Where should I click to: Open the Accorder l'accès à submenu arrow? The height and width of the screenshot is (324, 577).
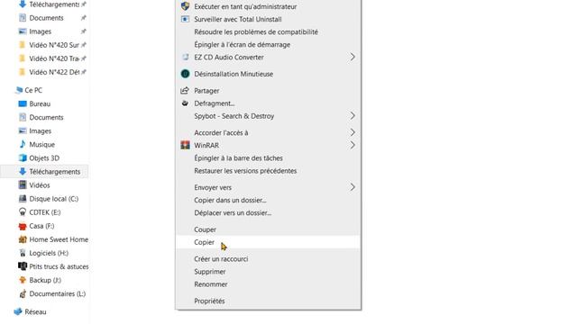coord(353,132)
